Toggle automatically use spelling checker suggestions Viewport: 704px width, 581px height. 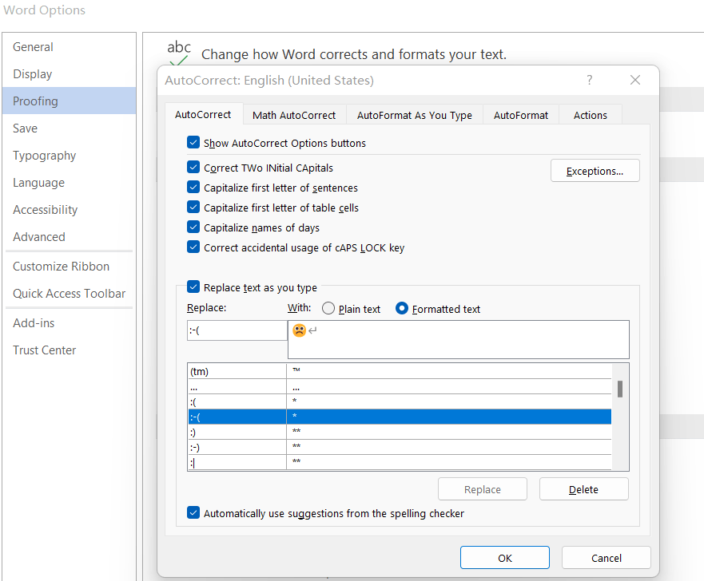coord(193,512)
